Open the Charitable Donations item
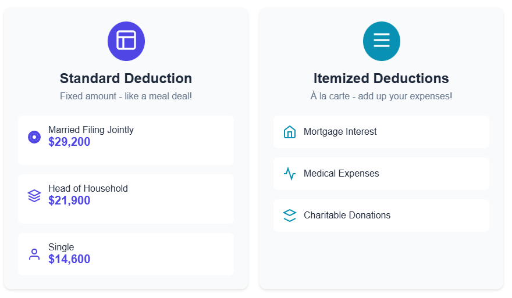This screenshot has width=512, height=298. pos(381,216)
